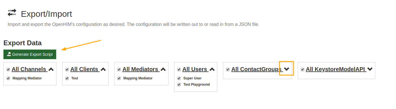Click the Export/Import arrows icon

tap(12, 13)
